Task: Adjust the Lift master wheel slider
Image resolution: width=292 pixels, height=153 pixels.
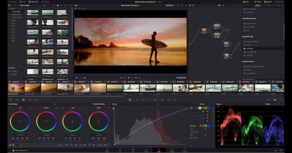Action: click(20, 135)
